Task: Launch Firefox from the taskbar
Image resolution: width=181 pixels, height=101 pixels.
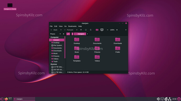Action: coord(6,99)
